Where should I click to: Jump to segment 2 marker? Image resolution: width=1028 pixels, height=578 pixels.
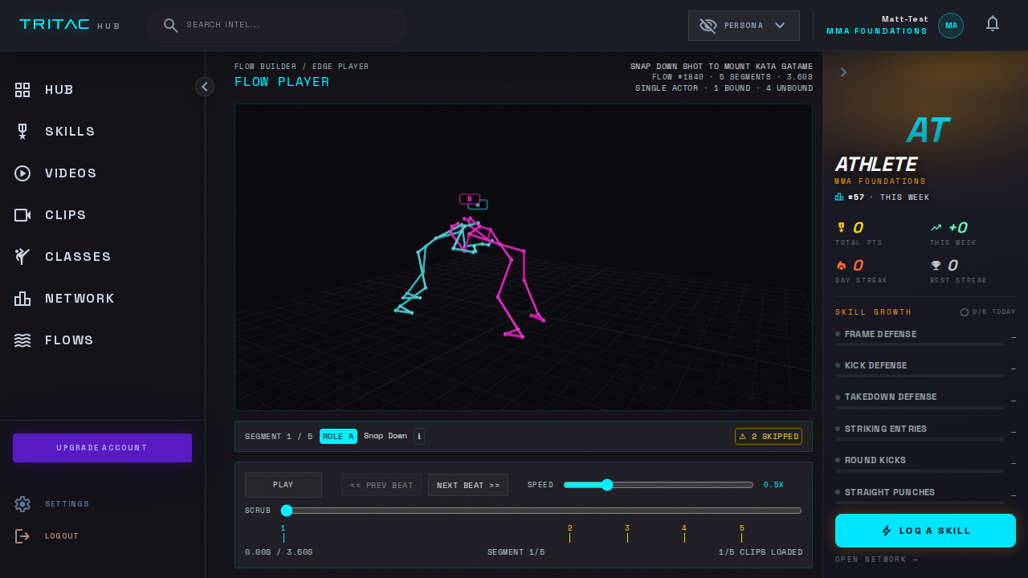tap(570, 533)
